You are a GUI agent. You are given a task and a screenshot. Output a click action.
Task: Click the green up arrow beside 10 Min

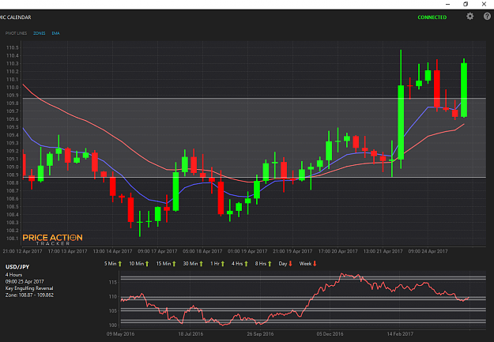[147, 264]
